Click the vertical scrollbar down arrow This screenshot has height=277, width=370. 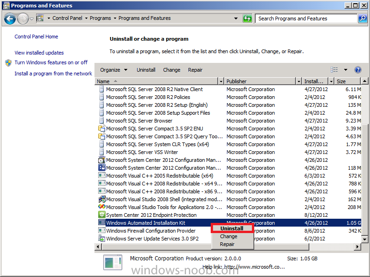click(x=364, y=240)
